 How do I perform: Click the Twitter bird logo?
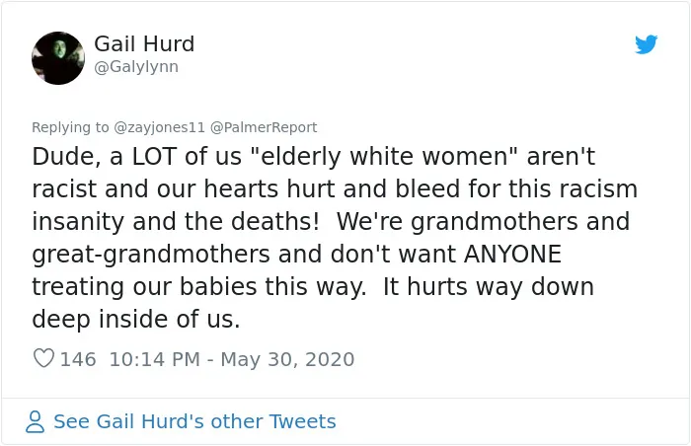point(646,44)
